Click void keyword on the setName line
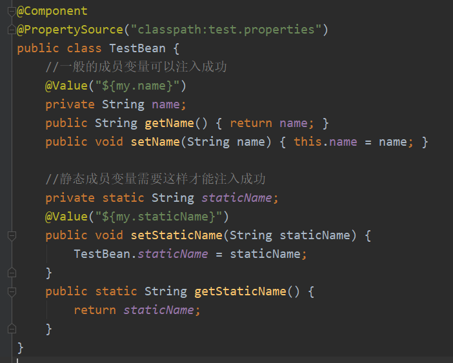Image resolution: width=453 pixels, height=363 pixels. tap(109, 142)
